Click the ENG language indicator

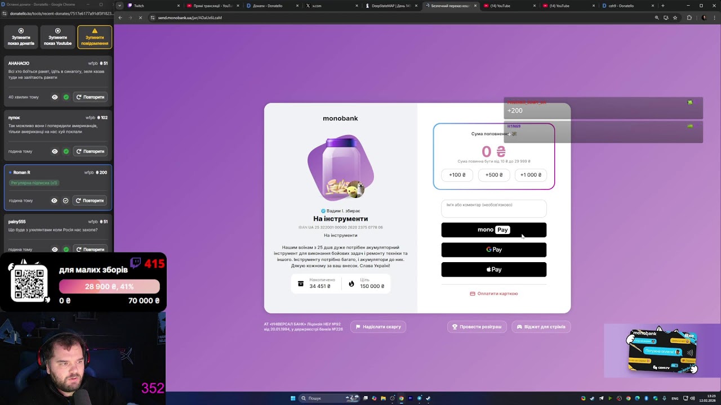pos(675,398)
